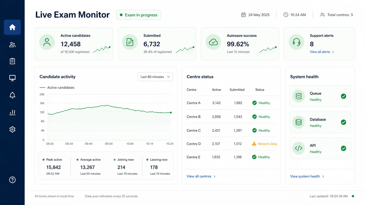Click the green checkmark on API card
Screen dimensions: 365x205
coord(343,148)
